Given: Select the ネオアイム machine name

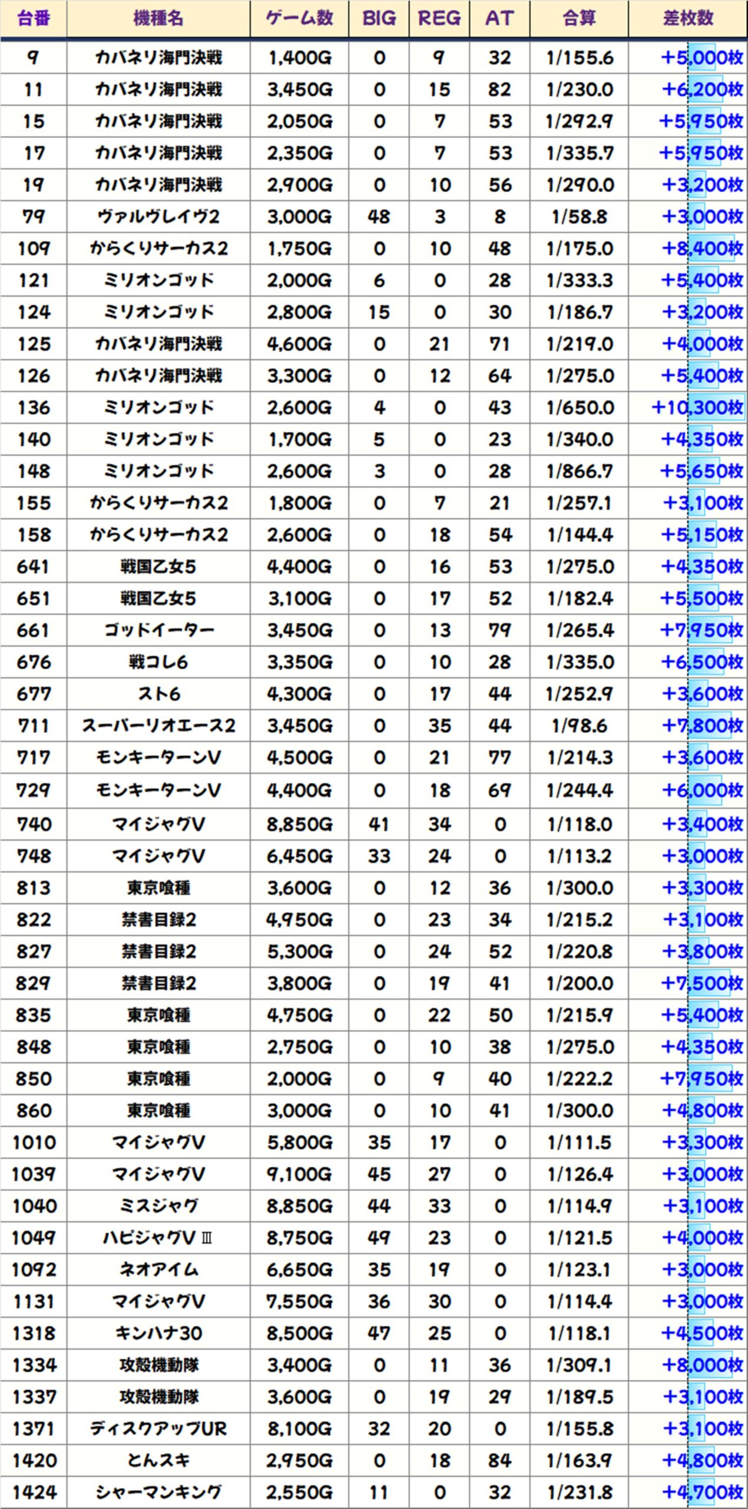Looking at the screenshot, I should (x=158, y=1270).
